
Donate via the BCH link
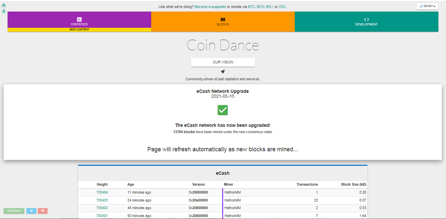point(261,7)
